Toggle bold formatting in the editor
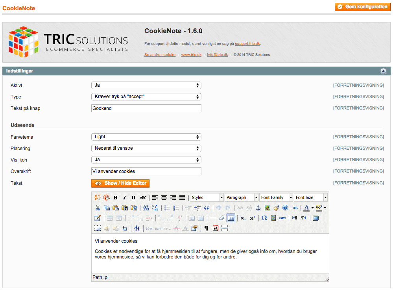 pyautogui.click(x=116, y=197)
